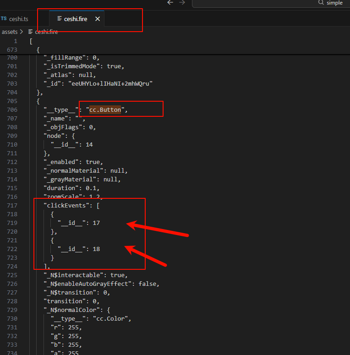Click the breadcrumb file icon before ceshi.fire
Image resolution: width=350 pixels, height=355 pixels.
click(31, 32)
